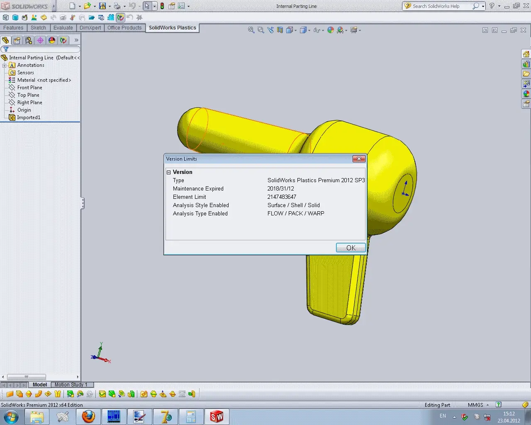
Task: Click the SolidWorks taskbar icon
Action: (217, 416)
